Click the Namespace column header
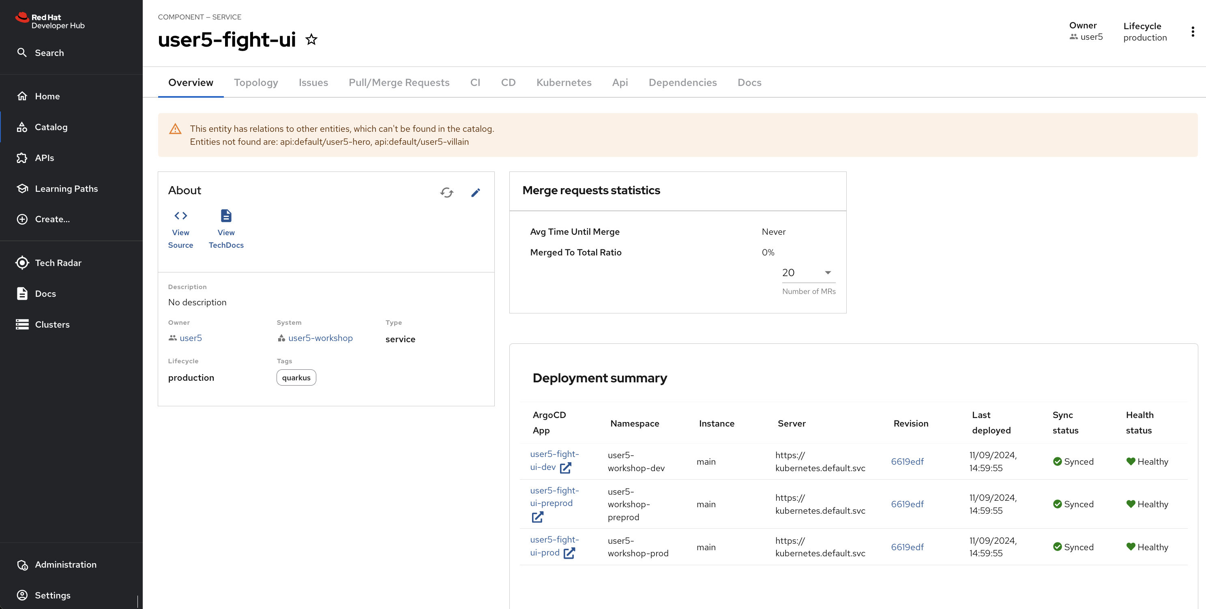The width and height of the screenshot is (1206, 609). (634, 424)
